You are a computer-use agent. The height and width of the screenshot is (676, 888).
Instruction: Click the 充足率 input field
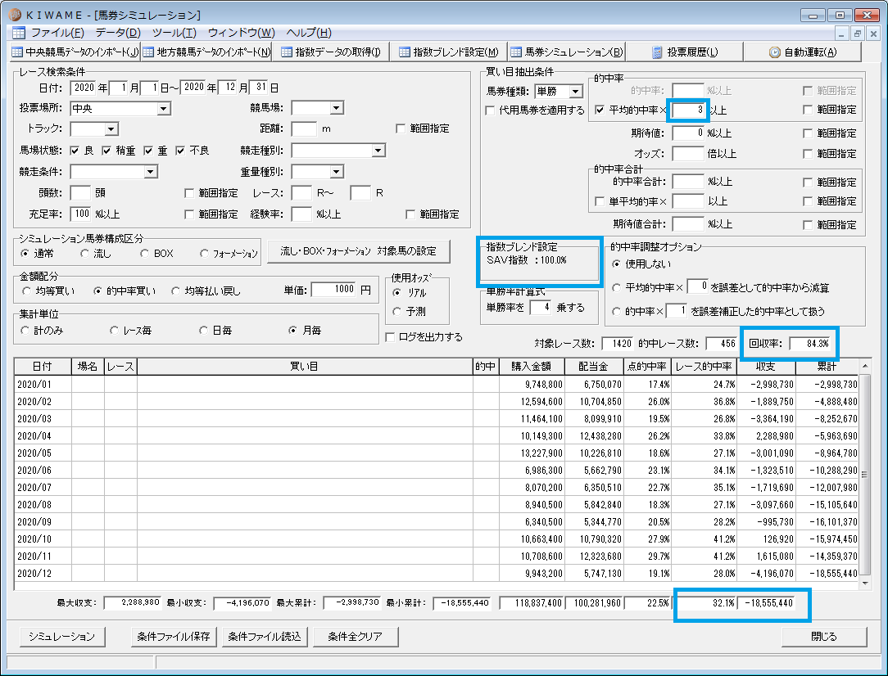pos(80,214)
